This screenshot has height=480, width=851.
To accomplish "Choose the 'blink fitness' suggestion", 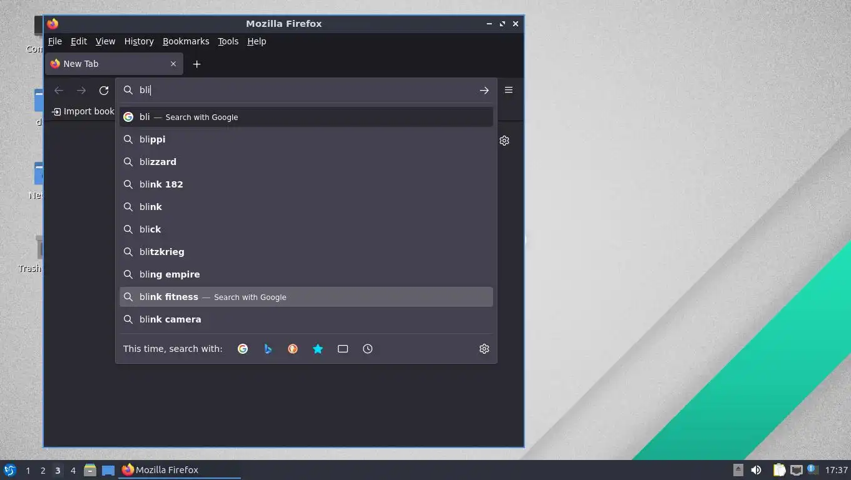I will pyautogui.click(x=306, y=297).
